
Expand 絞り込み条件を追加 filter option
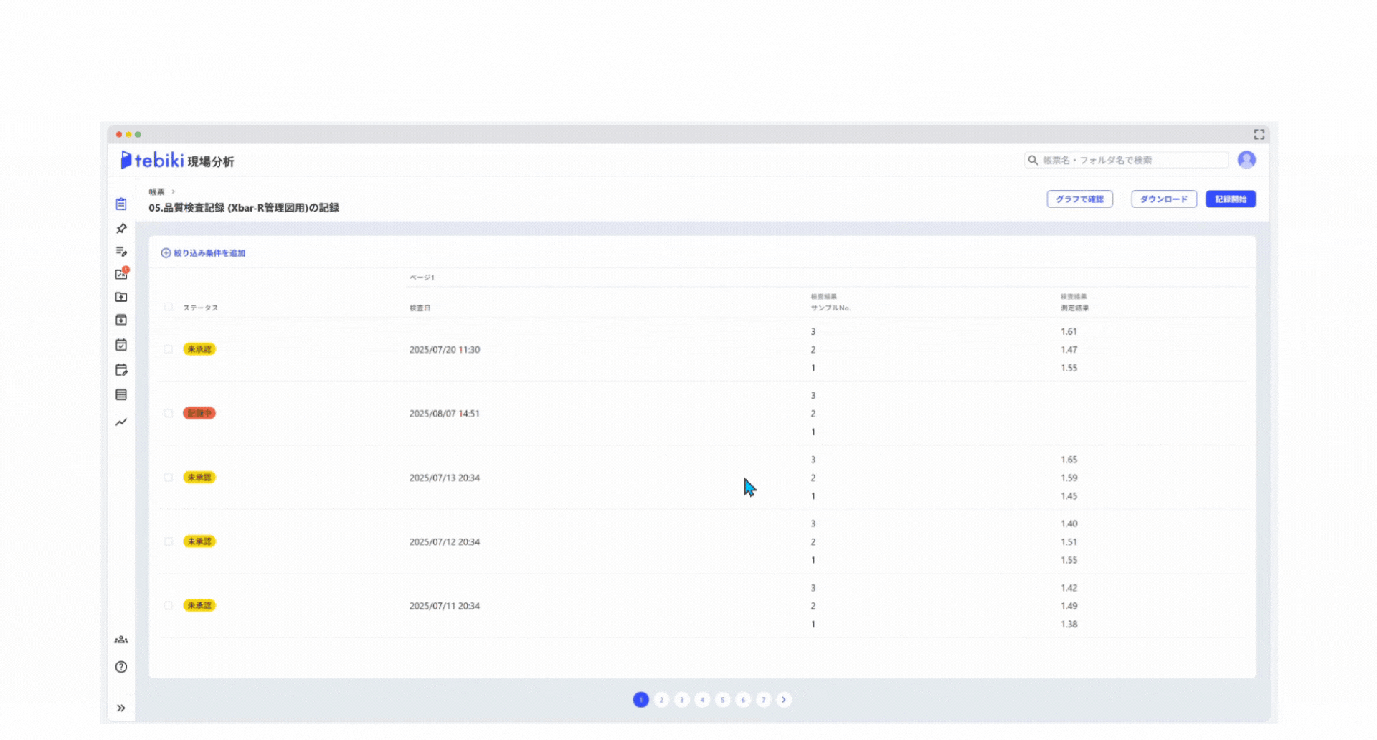tap(203, 253)
